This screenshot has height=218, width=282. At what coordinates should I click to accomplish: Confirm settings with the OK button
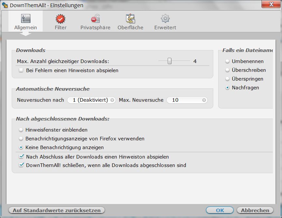point(220,210)
